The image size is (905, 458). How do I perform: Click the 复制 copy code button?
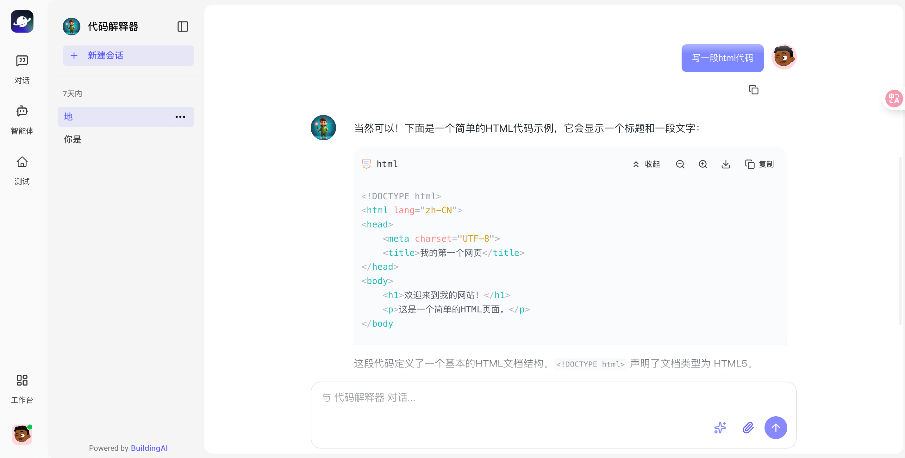pos(759,164)
